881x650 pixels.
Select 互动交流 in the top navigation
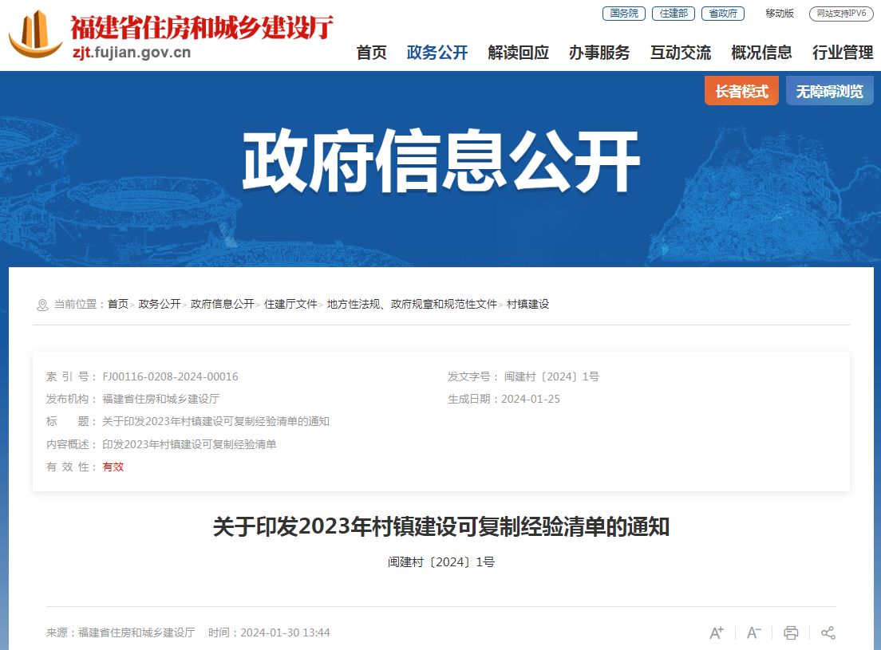tap(681, 53)
